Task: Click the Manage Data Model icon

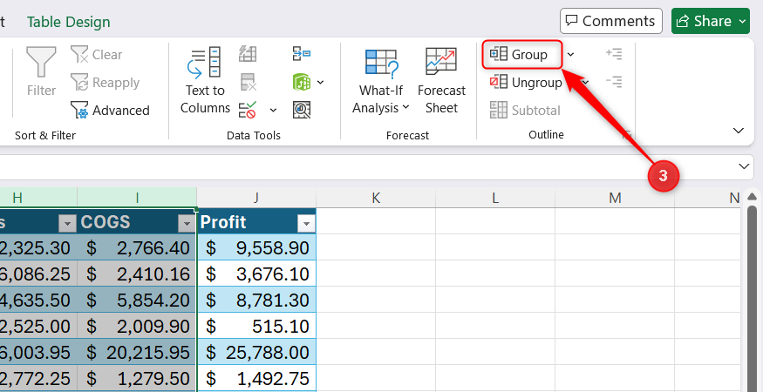Action: (x=302, y=110)
